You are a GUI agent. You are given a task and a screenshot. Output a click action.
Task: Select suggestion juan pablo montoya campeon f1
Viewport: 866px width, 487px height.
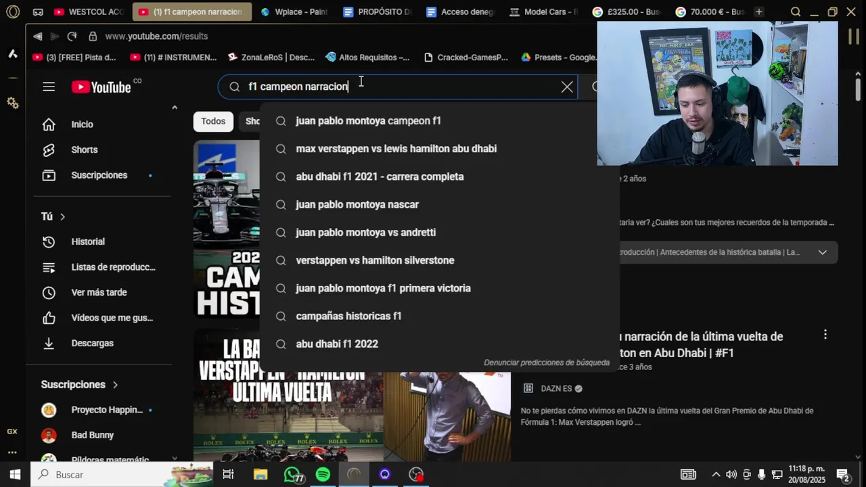[439, 121]
